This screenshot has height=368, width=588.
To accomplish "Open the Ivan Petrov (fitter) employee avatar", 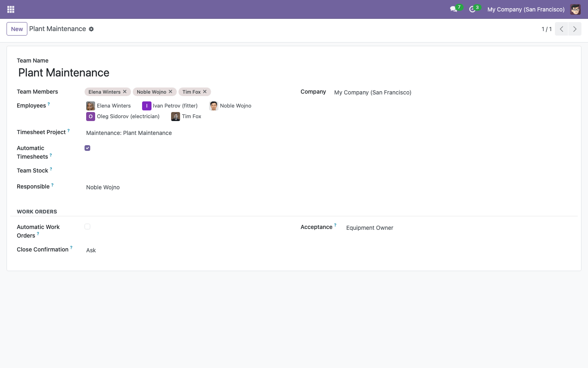I will 147,106.
